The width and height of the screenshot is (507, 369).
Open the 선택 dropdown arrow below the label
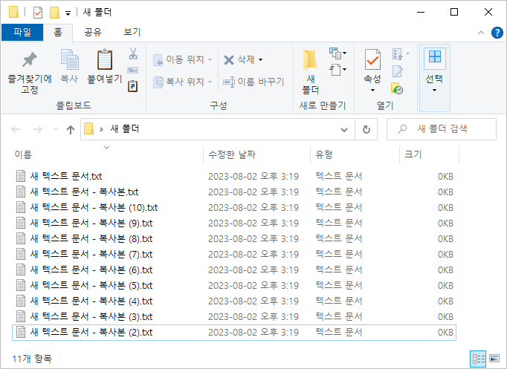tap(435, 91)
